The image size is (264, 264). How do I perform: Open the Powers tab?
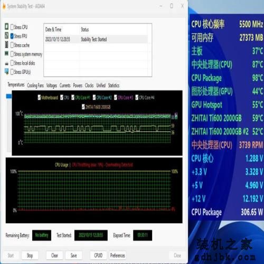pyautogui.click(x=78, y=86)
